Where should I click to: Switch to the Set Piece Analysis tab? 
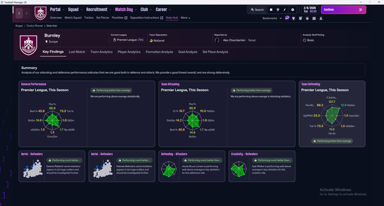(215, 52)
